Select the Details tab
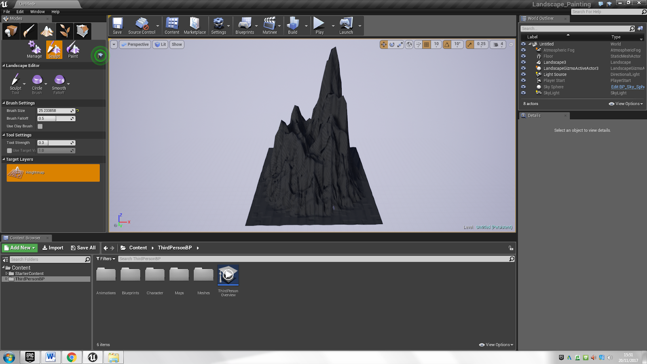The width and height of the screenshot is (647, 364). click(544, 116)
